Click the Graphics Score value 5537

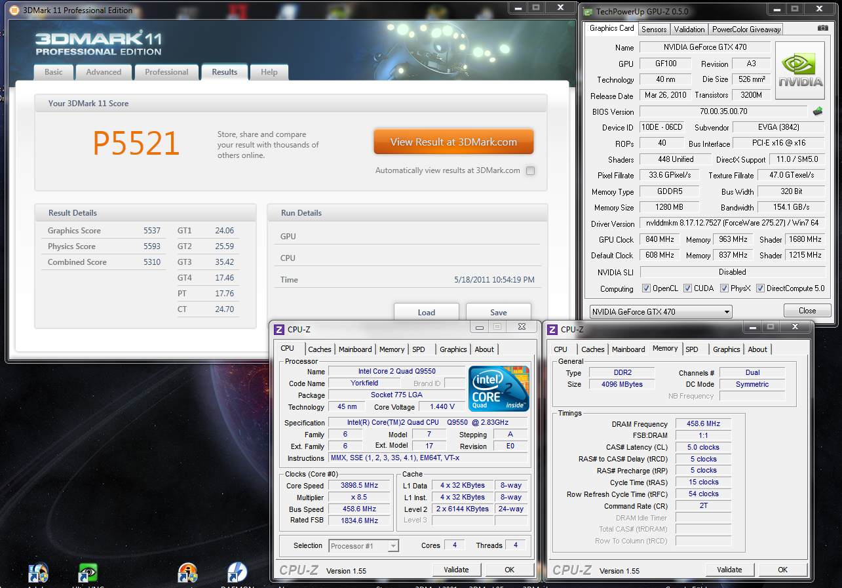pos(152,231)
